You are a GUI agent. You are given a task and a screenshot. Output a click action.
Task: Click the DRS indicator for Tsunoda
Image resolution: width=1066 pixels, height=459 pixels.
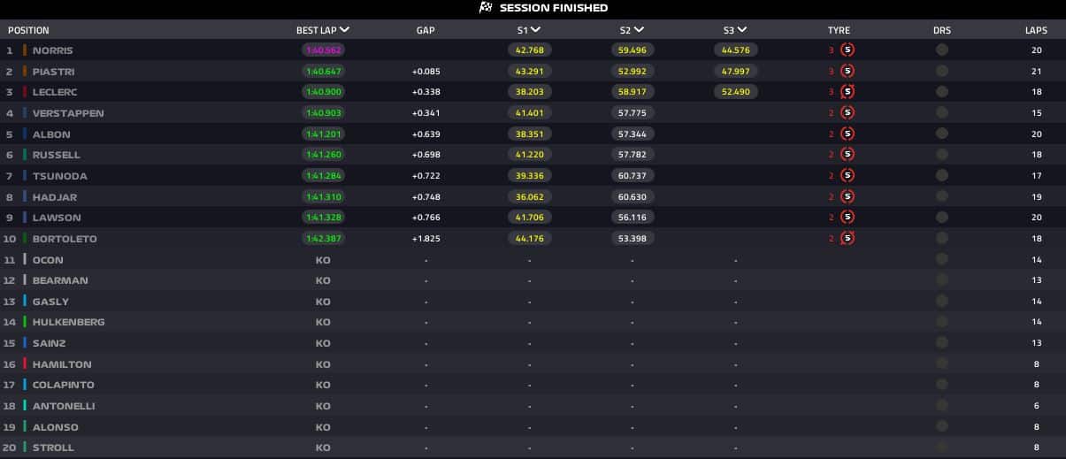[942, 175]
